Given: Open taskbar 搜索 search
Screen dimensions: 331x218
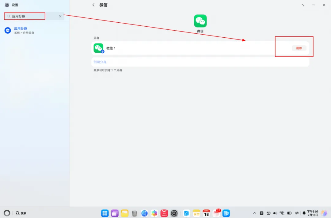Looking at the screenshot, I should tap(21, 213).
